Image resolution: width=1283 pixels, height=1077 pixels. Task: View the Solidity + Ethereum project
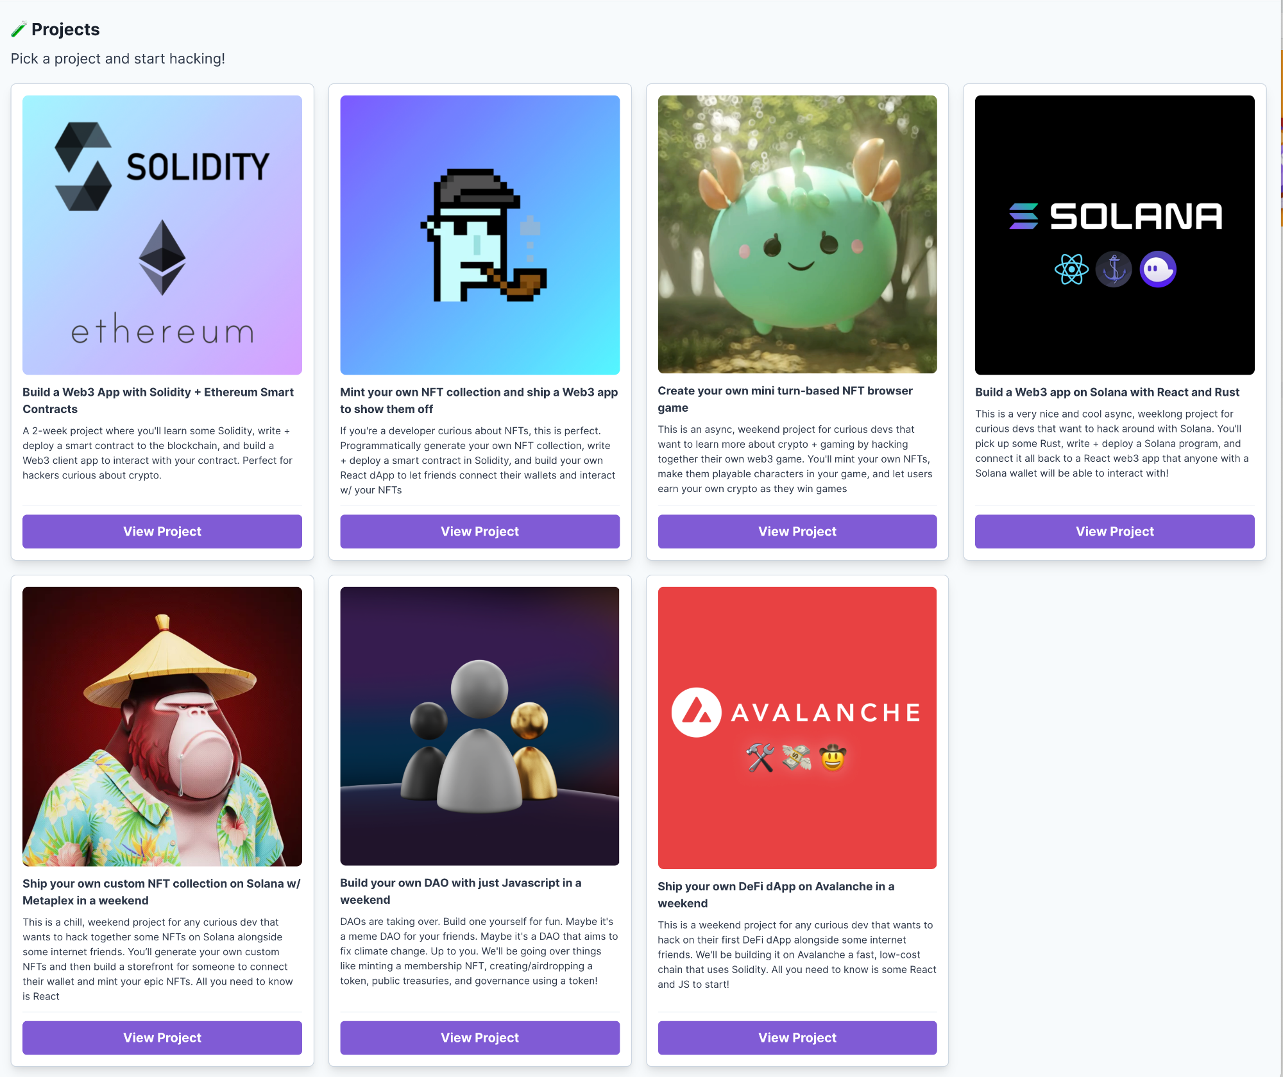[x=162, y=531]
